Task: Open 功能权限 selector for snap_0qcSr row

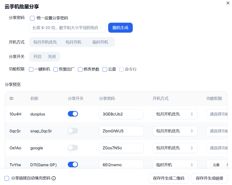Action: (x=217, y=131)
